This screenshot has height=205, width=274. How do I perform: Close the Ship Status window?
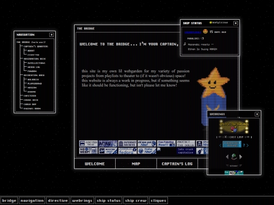[x=235, y=23]
